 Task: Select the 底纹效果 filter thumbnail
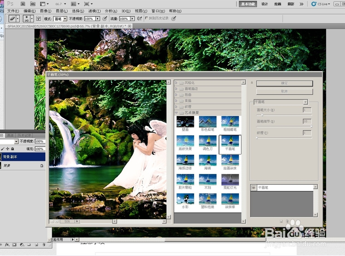click(185, 141)
